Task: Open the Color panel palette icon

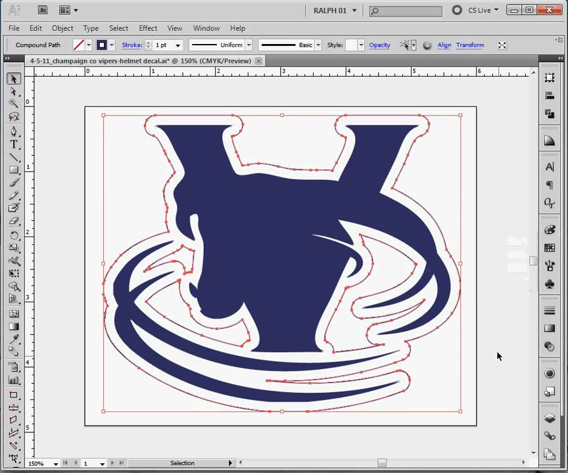Action: [550, 229]
